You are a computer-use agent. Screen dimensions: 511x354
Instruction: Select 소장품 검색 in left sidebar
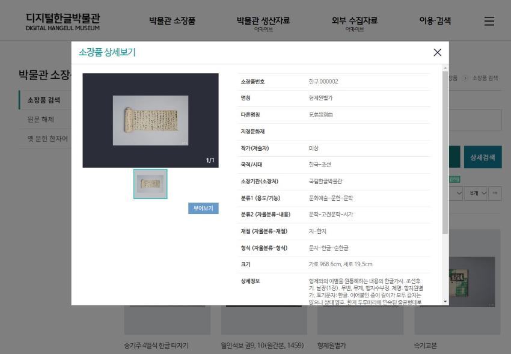(43, 100)
